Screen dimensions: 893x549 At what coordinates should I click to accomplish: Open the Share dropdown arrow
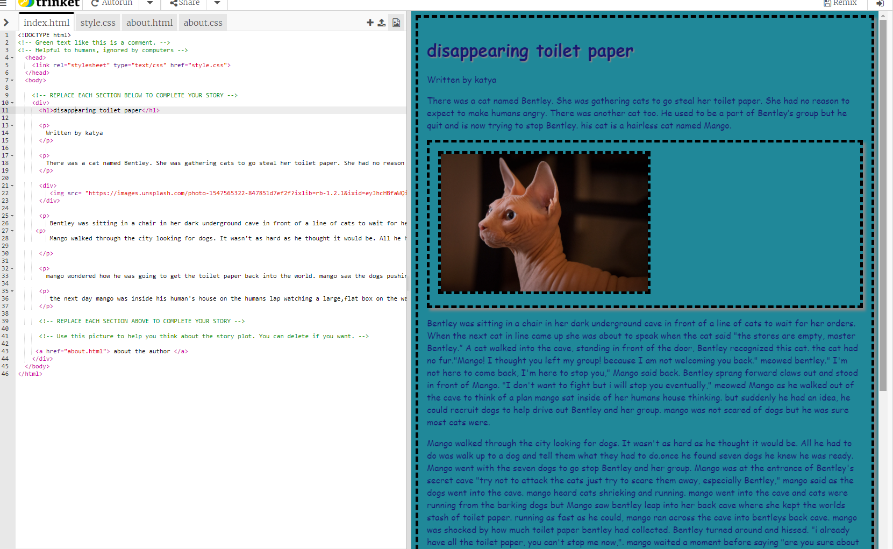click(216, 3)
